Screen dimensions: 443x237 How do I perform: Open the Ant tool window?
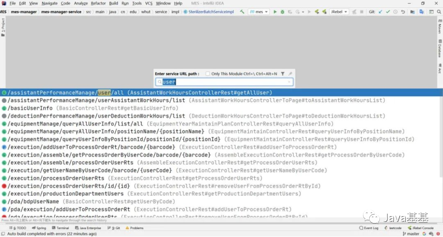point(440,68)
